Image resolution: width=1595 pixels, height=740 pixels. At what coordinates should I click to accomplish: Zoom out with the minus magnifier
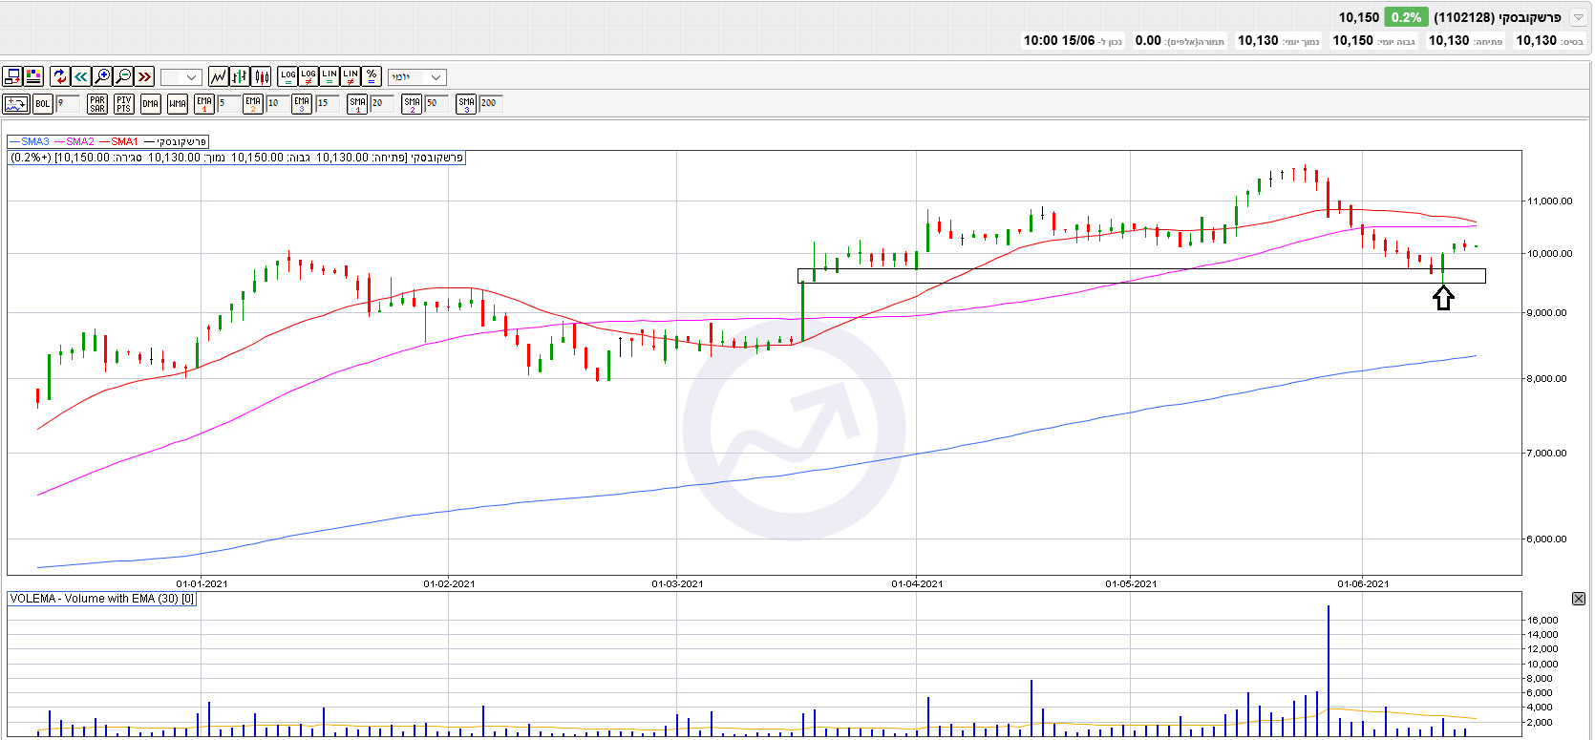pyautogui.click(x=123, y=76)
